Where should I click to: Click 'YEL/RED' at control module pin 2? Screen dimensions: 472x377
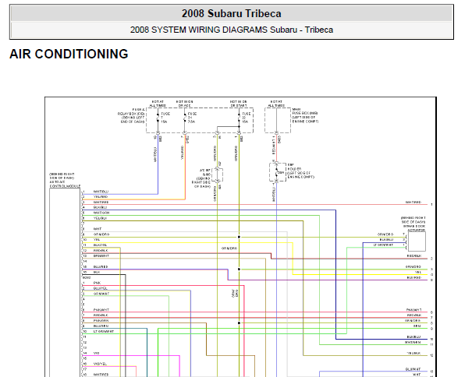[x=101, y=197]
